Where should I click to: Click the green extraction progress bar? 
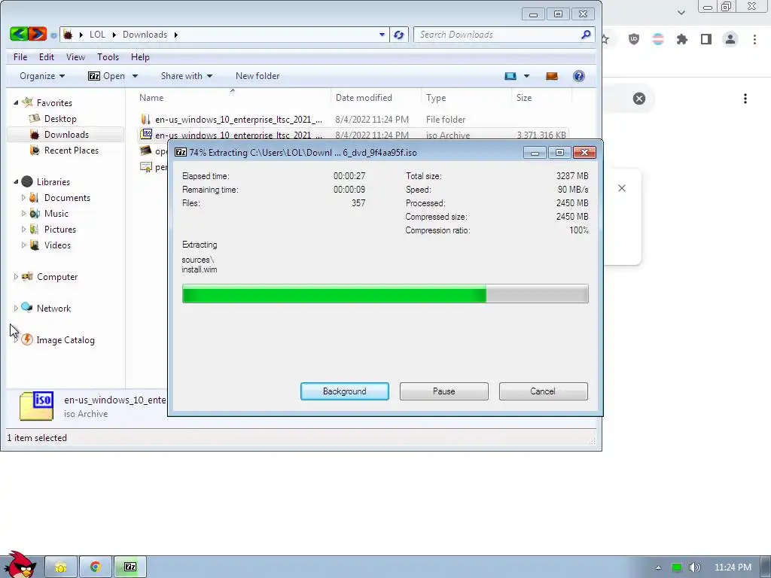coord(385,294)
